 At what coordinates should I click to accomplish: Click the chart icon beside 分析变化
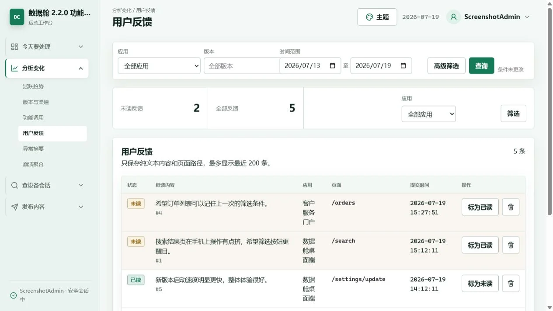pos(14,68)
